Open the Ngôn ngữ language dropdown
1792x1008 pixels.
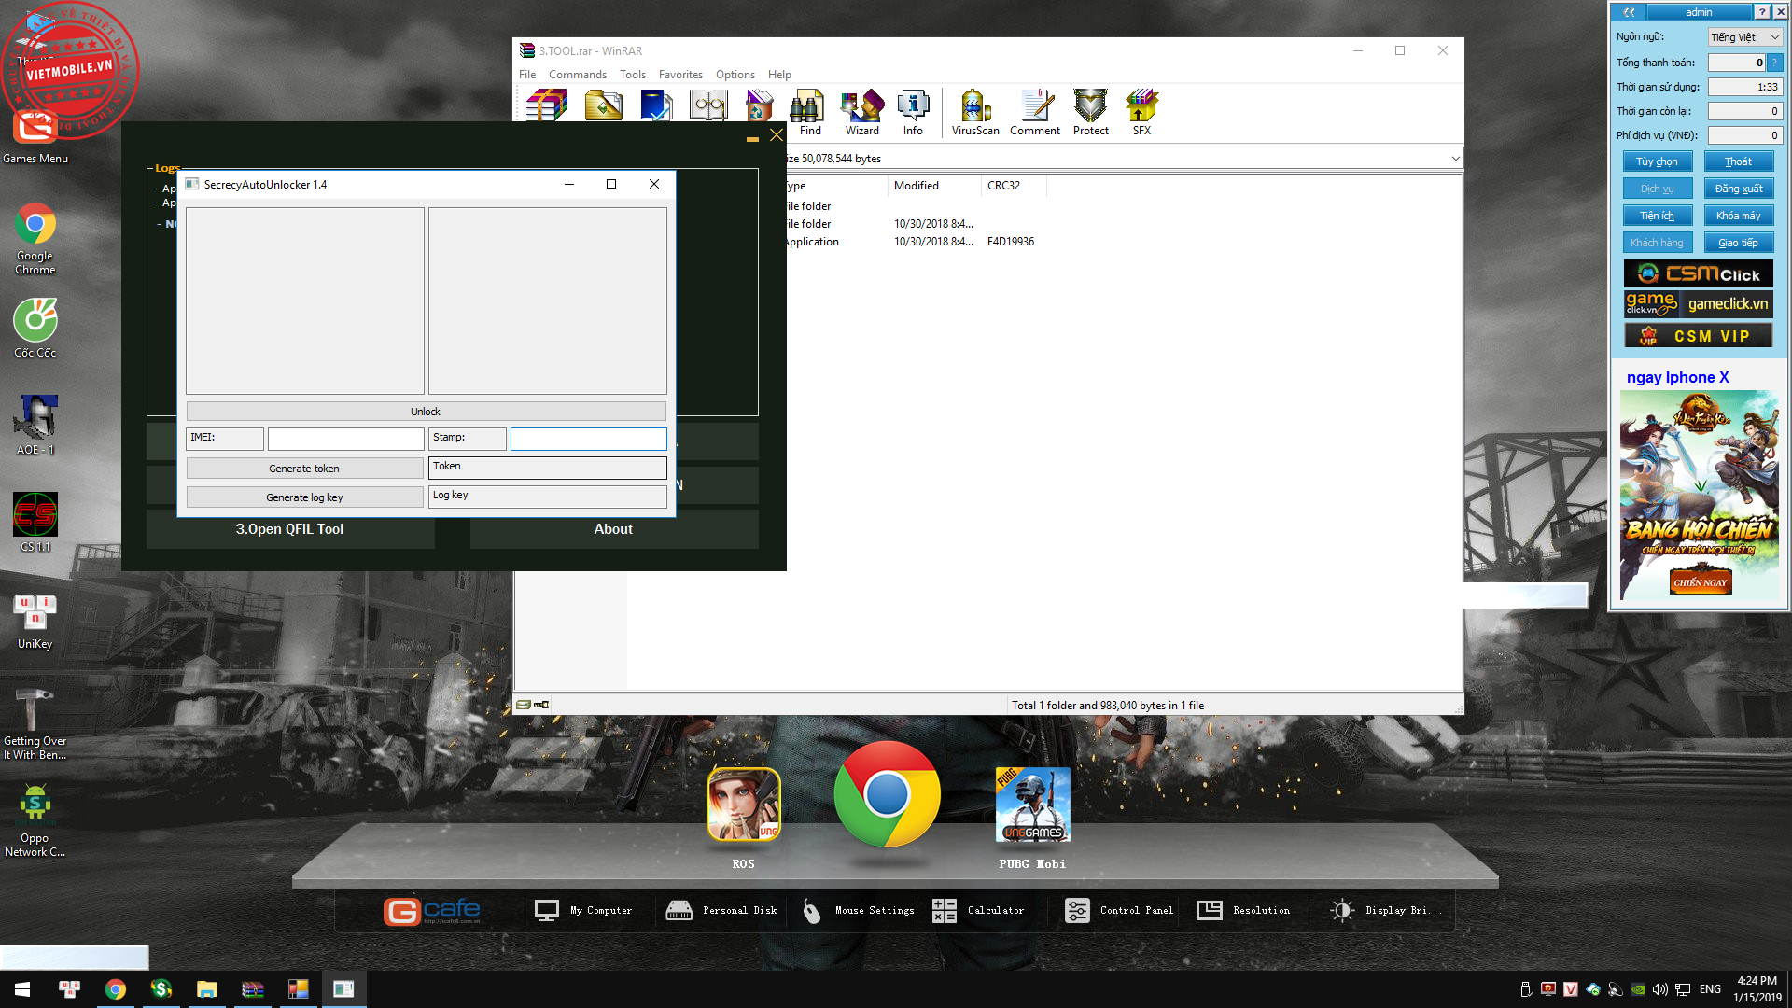(x=1745, y=37)
